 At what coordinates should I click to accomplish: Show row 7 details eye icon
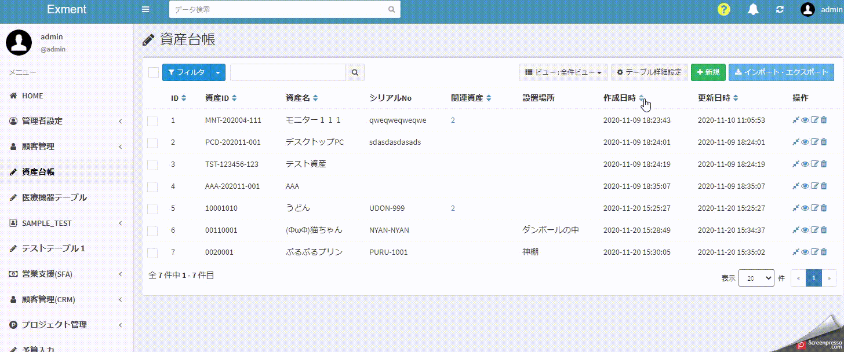pyautogui.click(x=805, y=252)
